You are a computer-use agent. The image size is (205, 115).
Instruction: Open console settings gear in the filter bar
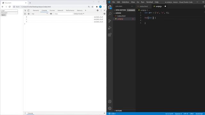point(104,14)
